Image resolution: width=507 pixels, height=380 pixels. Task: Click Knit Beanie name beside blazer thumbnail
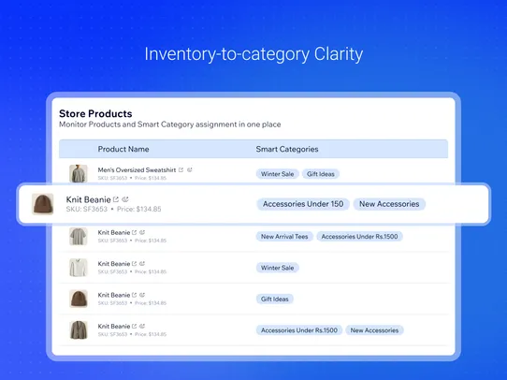click(114, 326)
